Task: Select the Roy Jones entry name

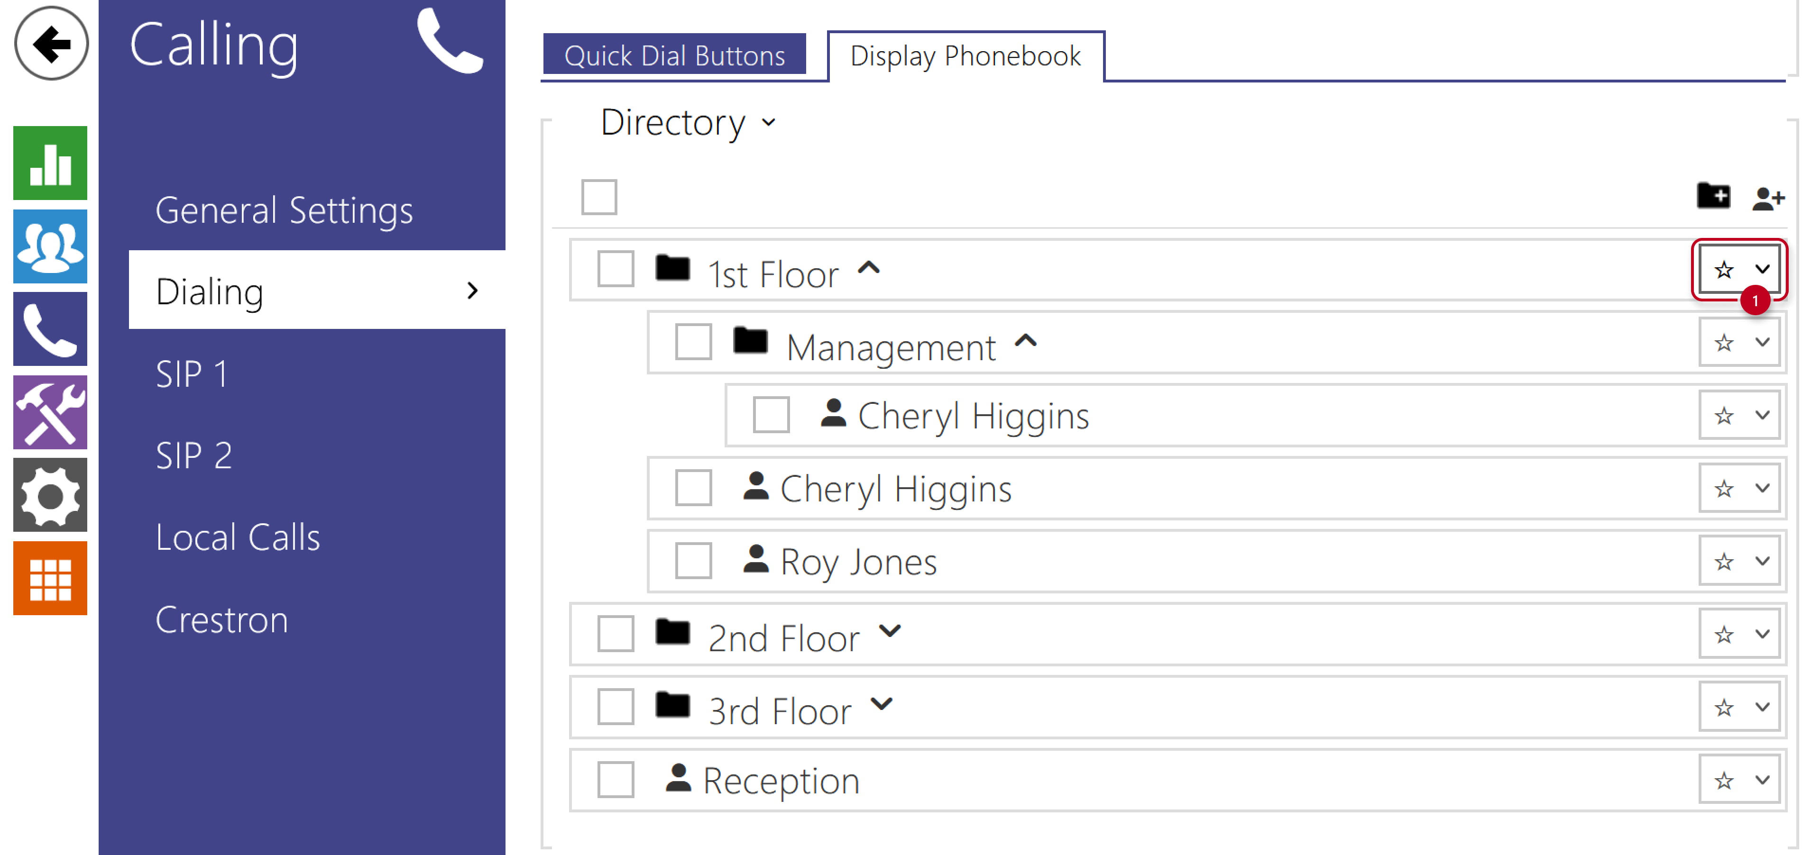Action: [858, 562]
